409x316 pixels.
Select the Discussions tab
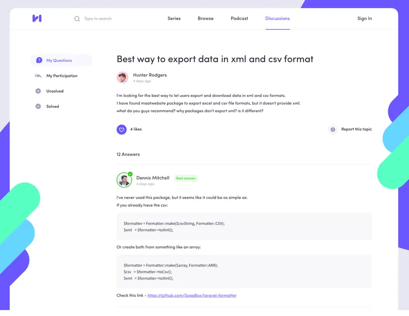(x=277, y=18)
